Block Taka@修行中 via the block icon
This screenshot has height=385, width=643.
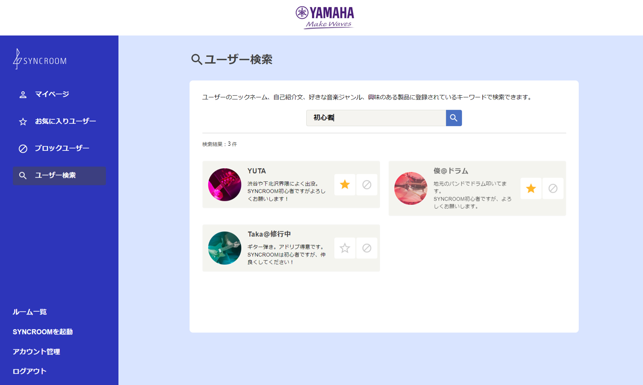click(367, 248)
